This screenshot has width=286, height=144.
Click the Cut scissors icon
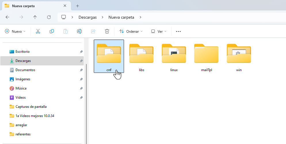pos(38,32)
